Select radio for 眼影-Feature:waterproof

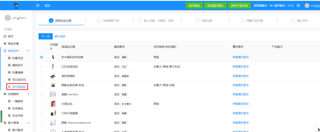pyautogui.click(x=42, y=123)
